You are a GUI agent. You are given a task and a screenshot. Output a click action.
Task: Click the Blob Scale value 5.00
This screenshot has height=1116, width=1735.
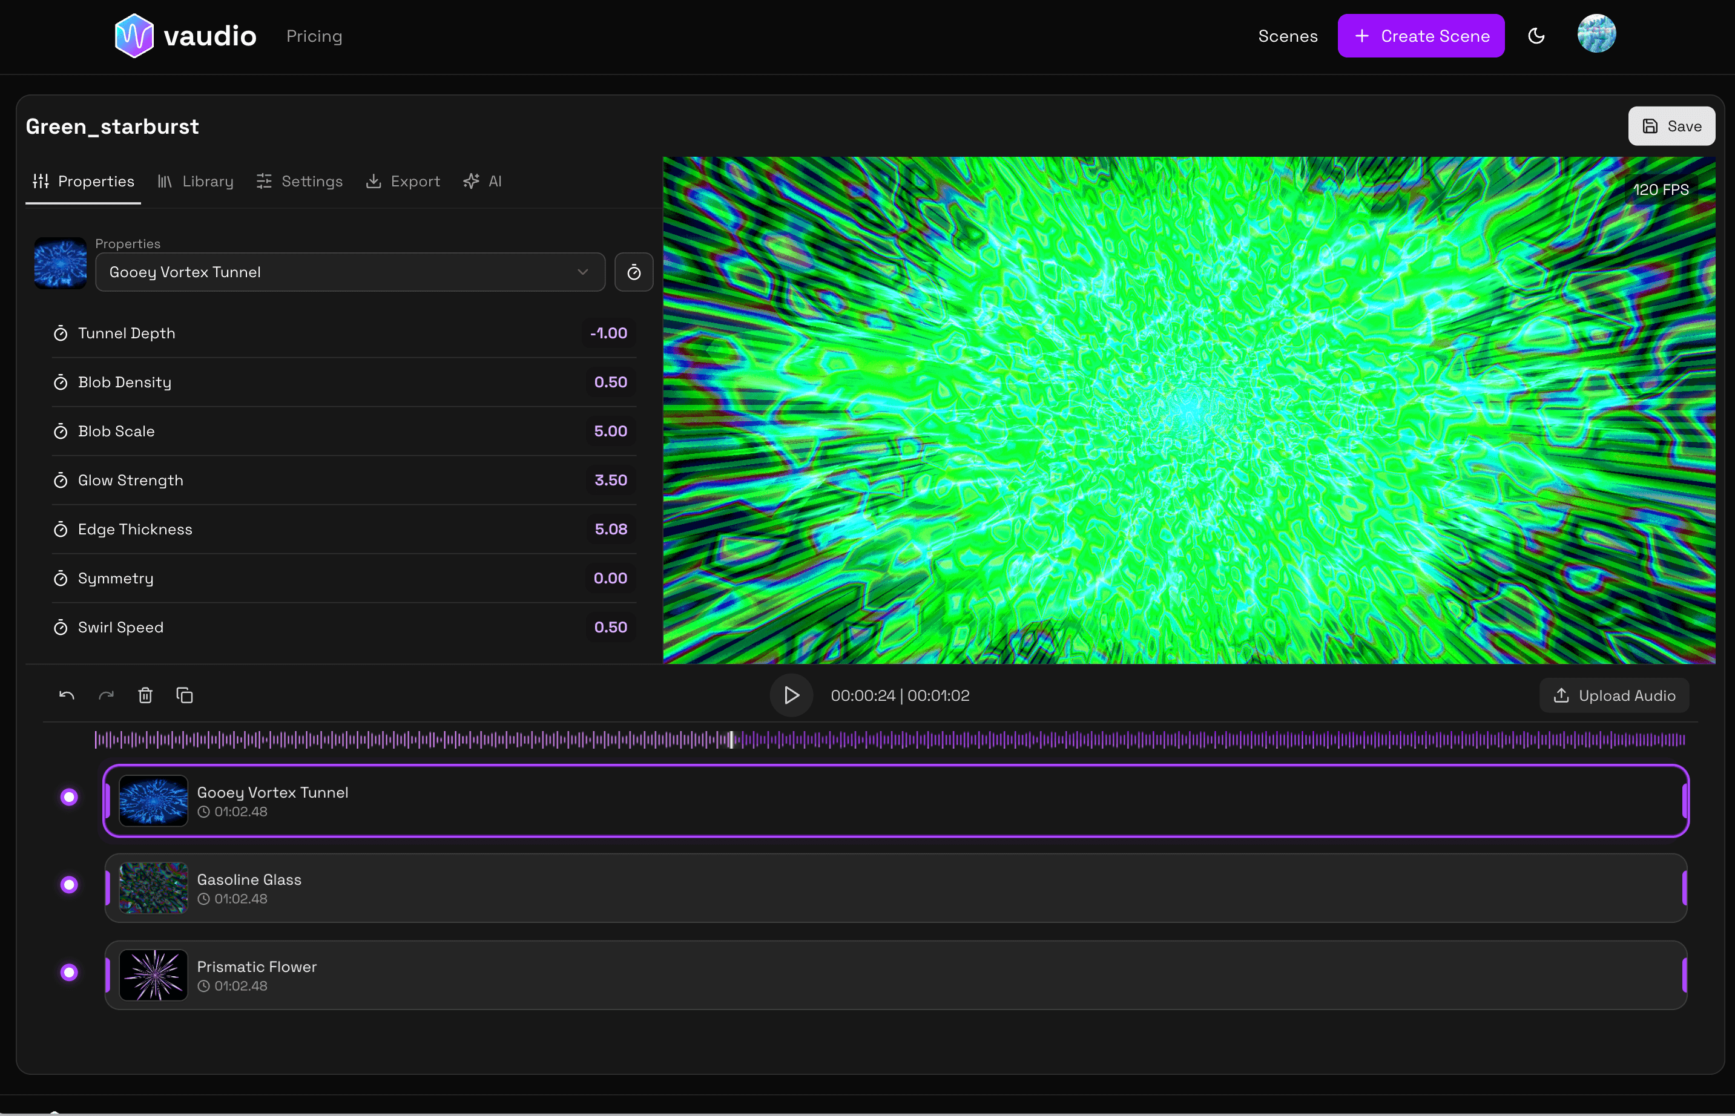click(610, 431)
